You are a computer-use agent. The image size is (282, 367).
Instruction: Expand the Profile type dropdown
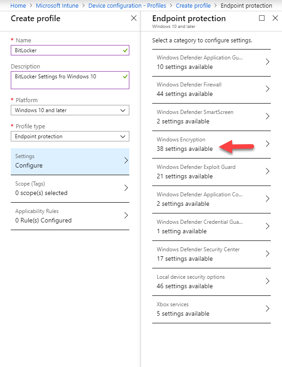pos(70,136)
